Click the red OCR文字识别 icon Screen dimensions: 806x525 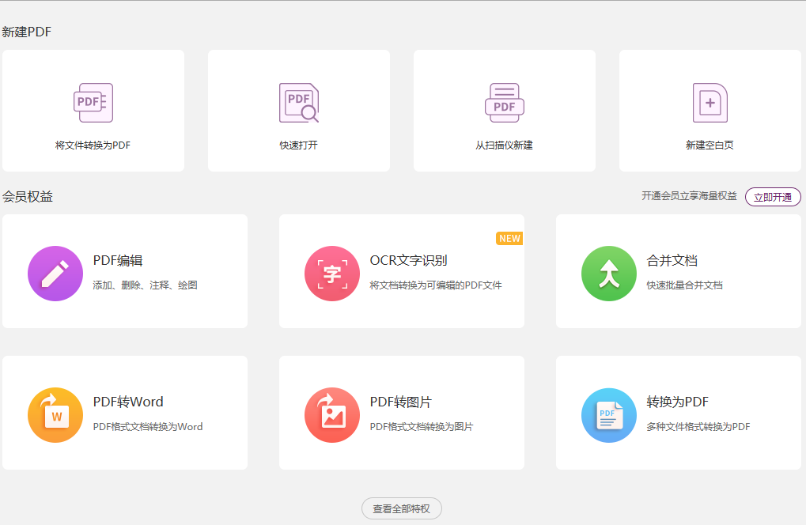331,274
